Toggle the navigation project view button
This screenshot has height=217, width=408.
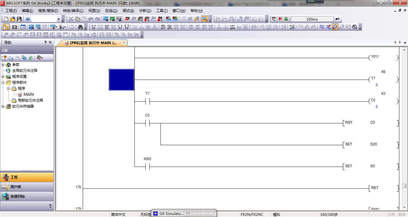6,27
